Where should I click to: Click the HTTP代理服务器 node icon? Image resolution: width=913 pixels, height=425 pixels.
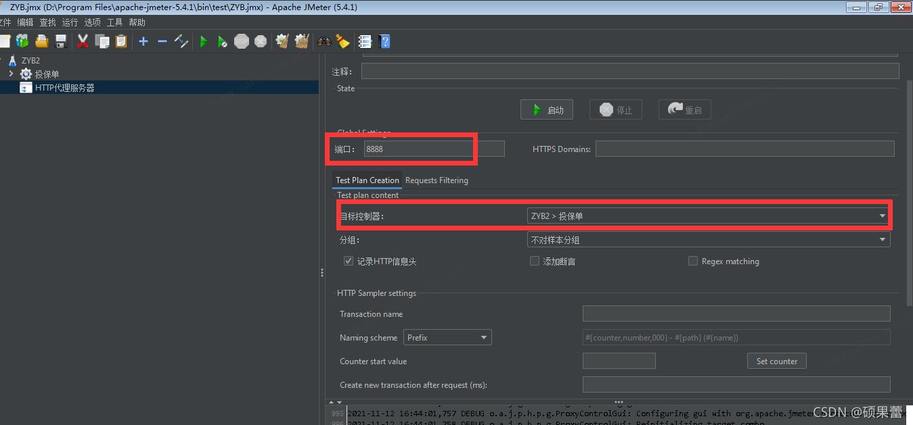pyautogui.click(x=26, y=88)
